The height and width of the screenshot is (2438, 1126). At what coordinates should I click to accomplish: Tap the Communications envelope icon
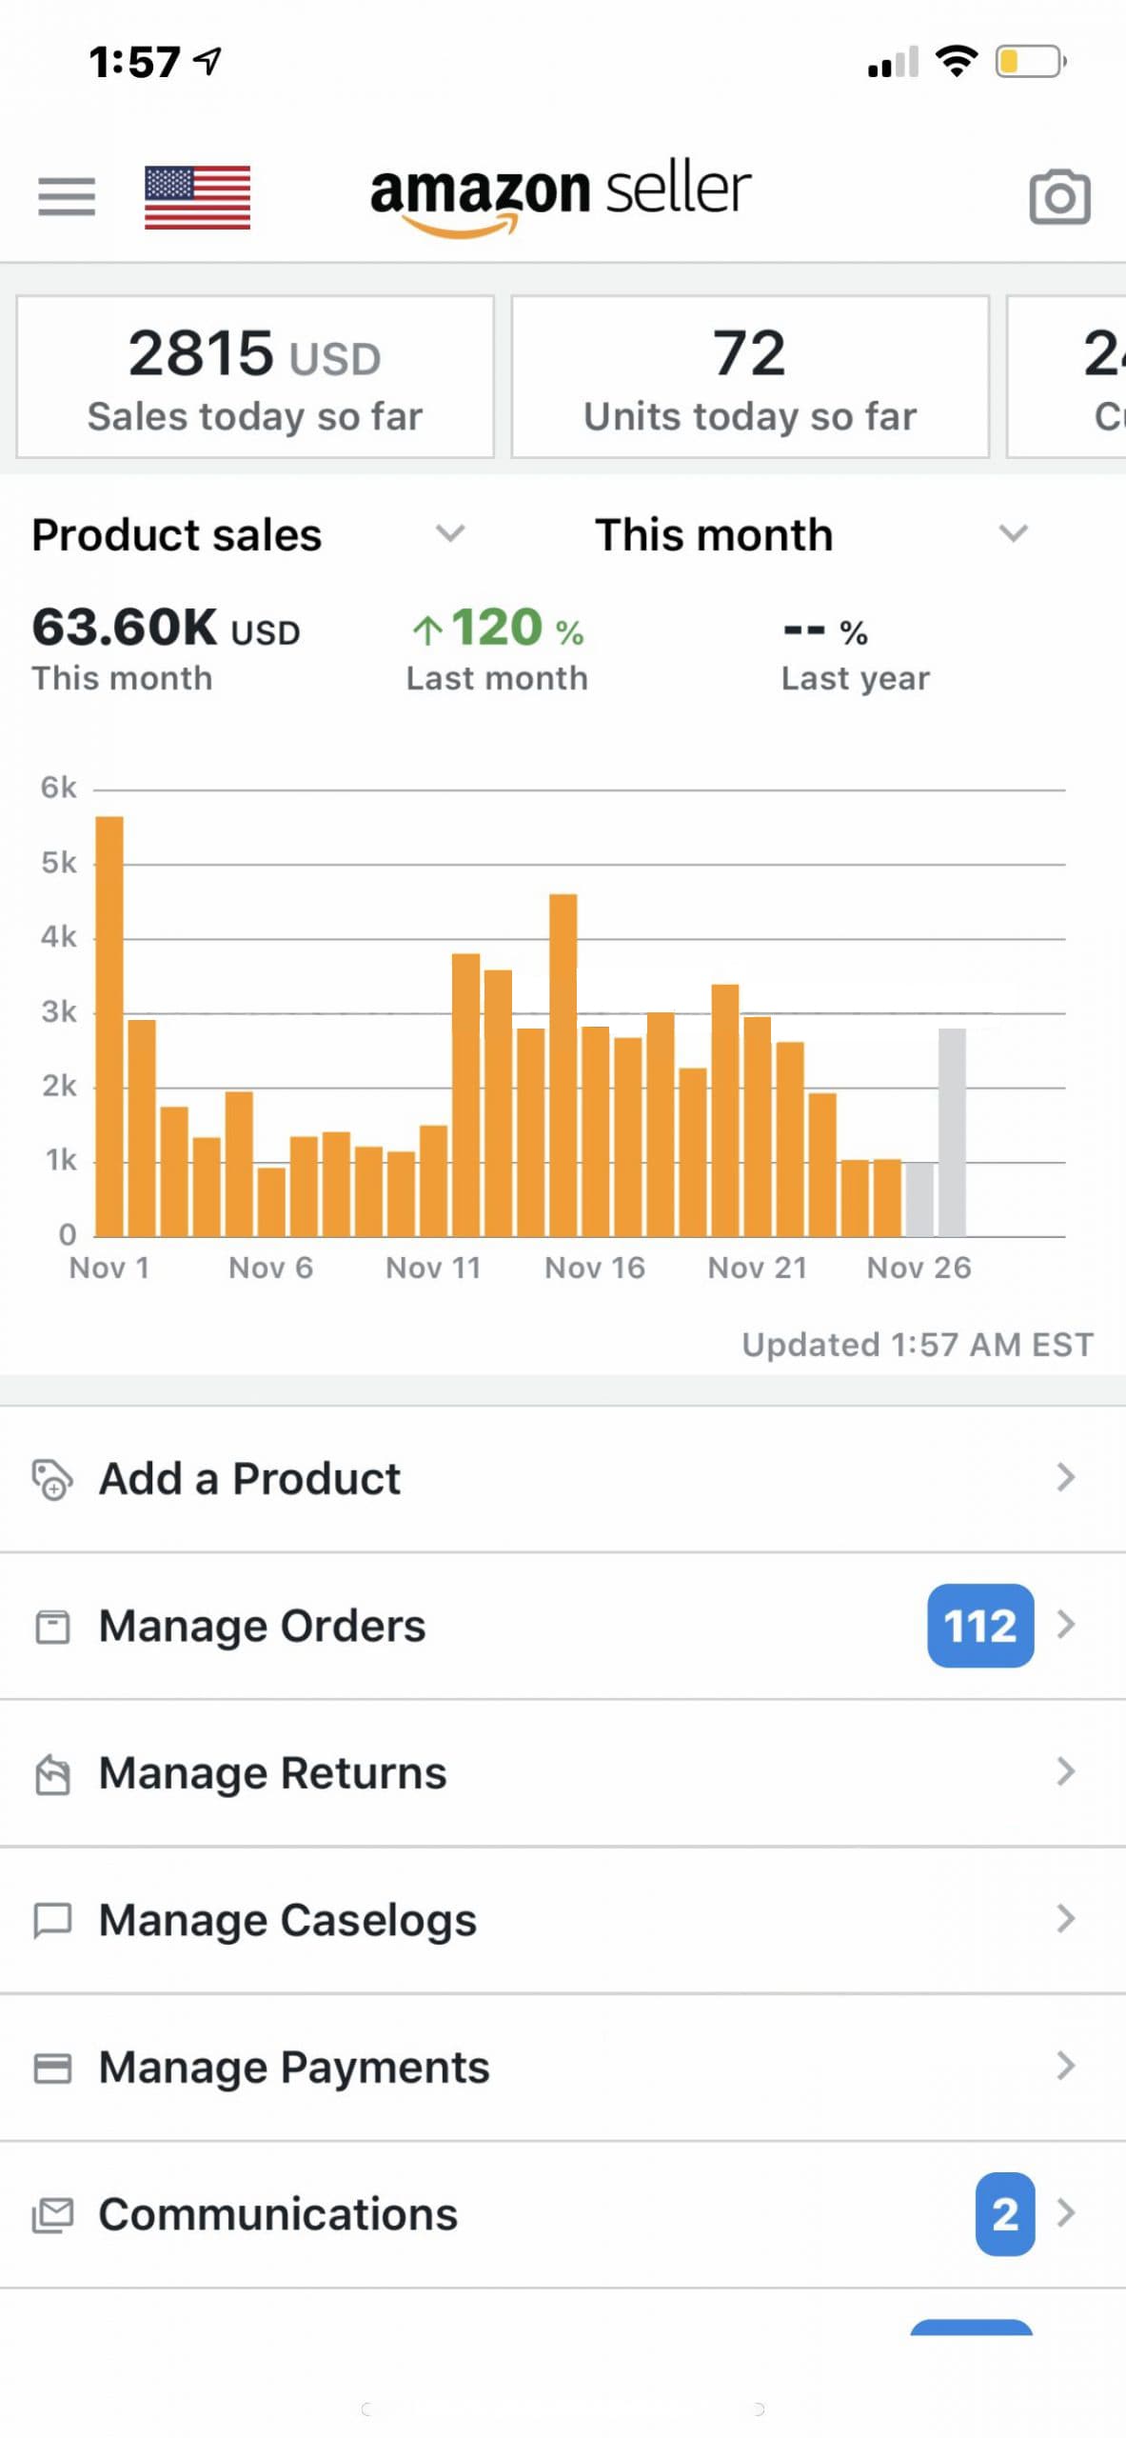point(52,2215)
